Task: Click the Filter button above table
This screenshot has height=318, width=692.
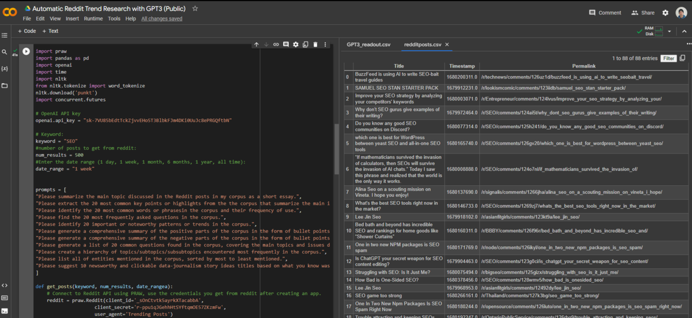Action: pyautogui.click(x=668, y=58)
